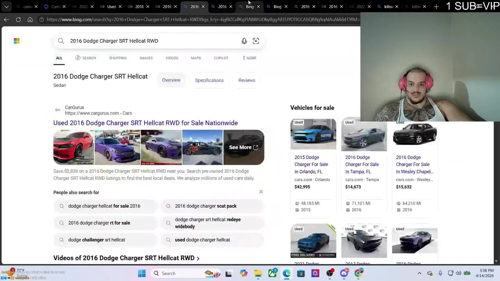Open 2016 Dodge Charger Tampa listing
This screenshot has width=500, height=281.
(362, 164)
